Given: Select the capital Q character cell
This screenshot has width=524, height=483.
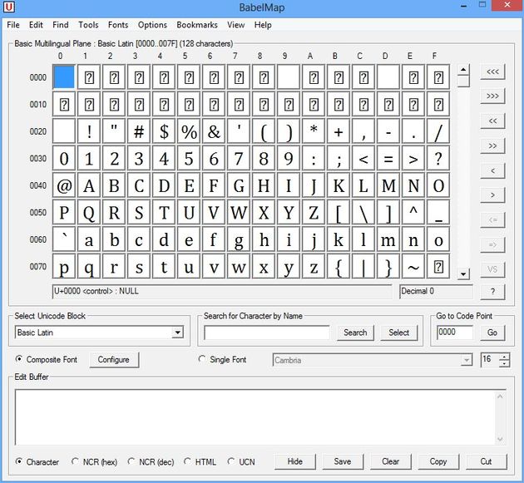Looking at the screenshot, I should (89, 213).
